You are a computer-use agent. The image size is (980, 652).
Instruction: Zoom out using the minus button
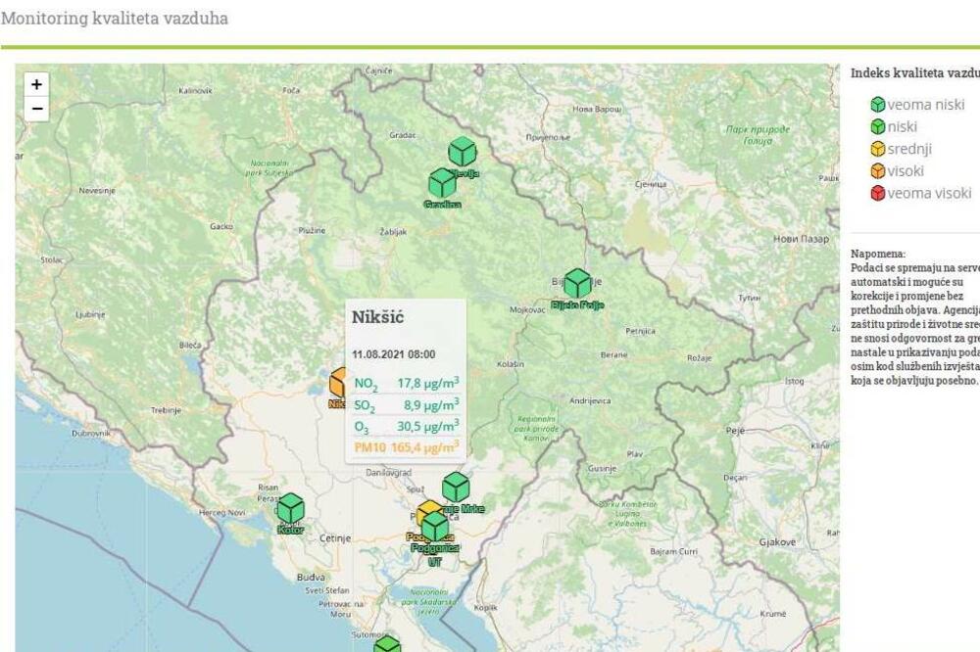[x=36, y=109]
